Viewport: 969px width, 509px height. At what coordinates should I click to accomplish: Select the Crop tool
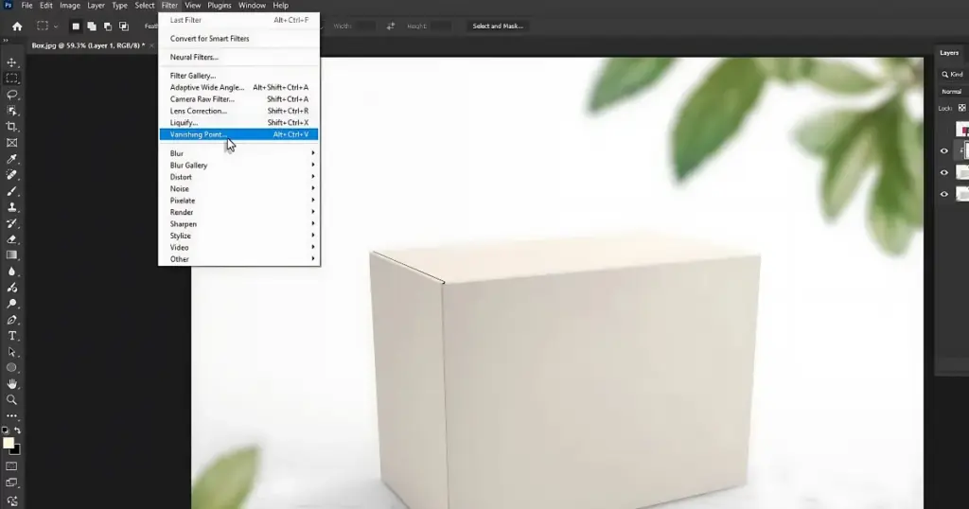pos(12,127)
